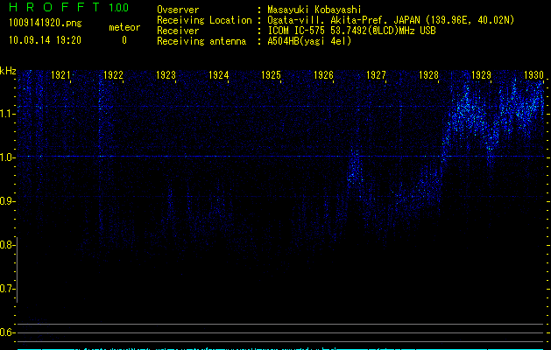Select antenna text A504HB(yagi 4el)
Viewport: 551px width, 350px height.
click(309, 41)
